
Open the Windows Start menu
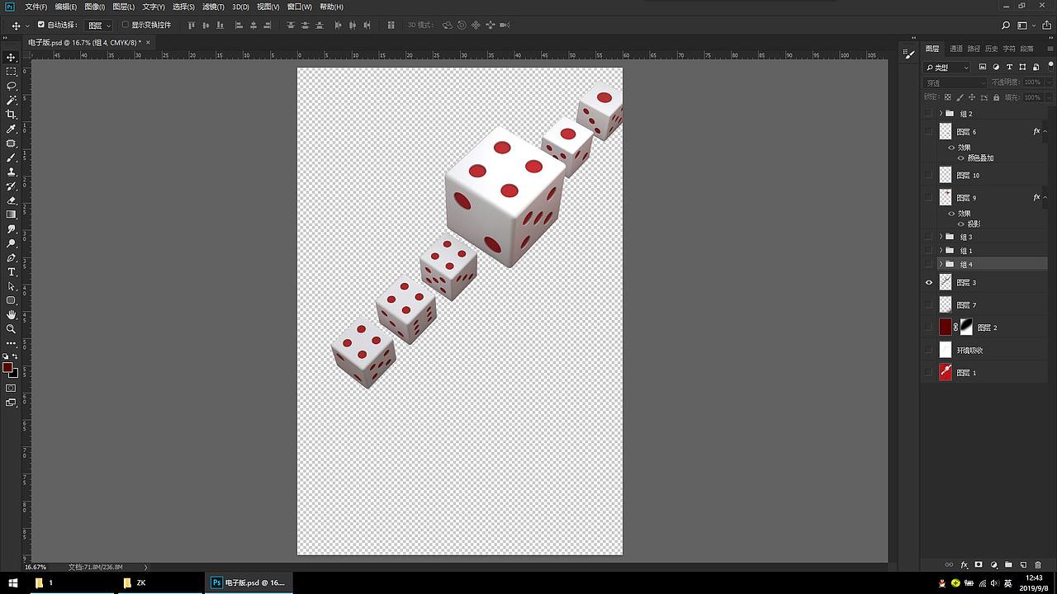tap(13, 582)
